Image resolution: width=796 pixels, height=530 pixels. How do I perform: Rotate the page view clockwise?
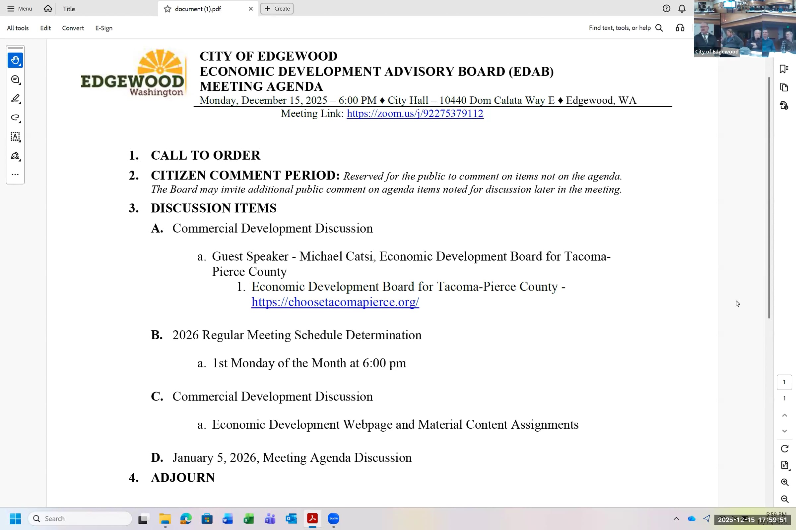click(x=784, y=449)
